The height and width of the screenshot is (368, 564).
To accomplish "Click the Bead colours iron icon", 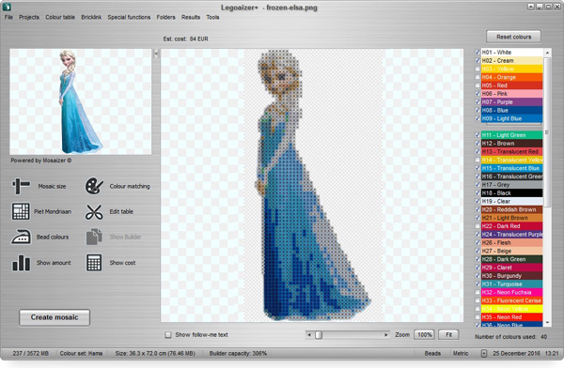I will pos(21,237).
